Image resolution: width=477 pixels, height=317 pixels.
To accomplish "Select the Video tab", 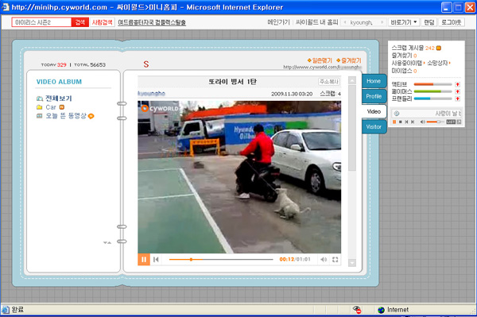I will click(x=374, y=111).
